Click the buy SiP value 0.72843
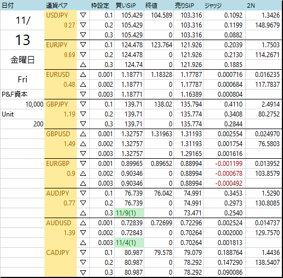The image size is (283, 278). (132, 233)
